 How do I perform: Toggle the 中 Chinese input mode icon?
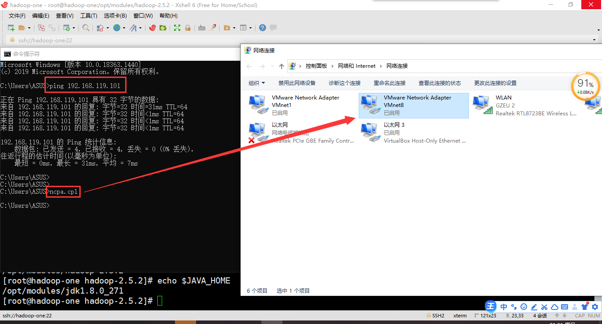coord(504,307)
